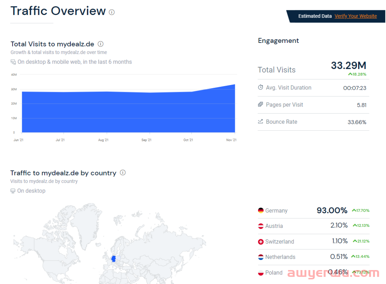Click Austria's 2.10% traffic share

(x=339, y=225)
